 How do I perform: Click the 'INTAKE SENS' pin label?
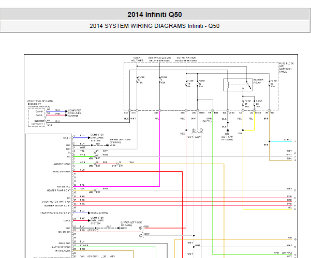(x=63, y=251)
